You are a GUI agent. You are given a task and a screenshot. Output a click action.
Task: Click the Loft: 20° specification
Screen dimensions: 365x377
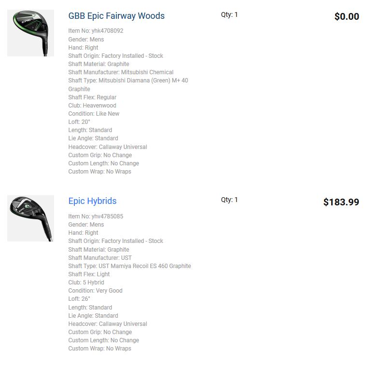(x=79, y=122)
